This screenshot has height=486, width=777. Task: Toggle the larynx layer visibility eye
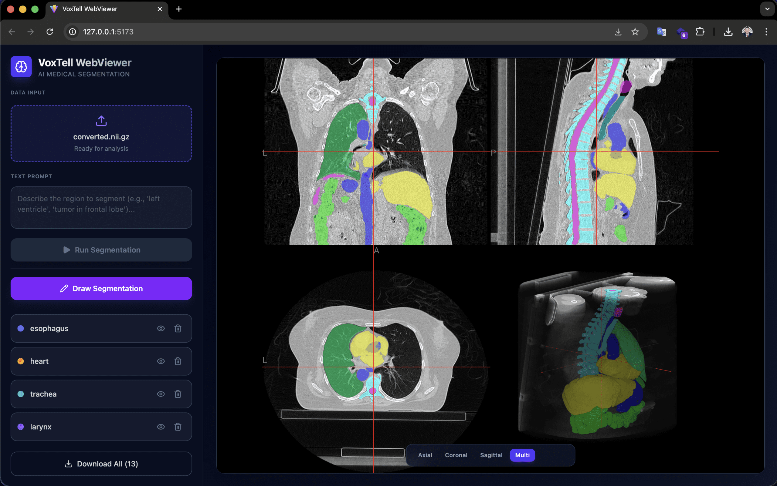coord(161,427)
